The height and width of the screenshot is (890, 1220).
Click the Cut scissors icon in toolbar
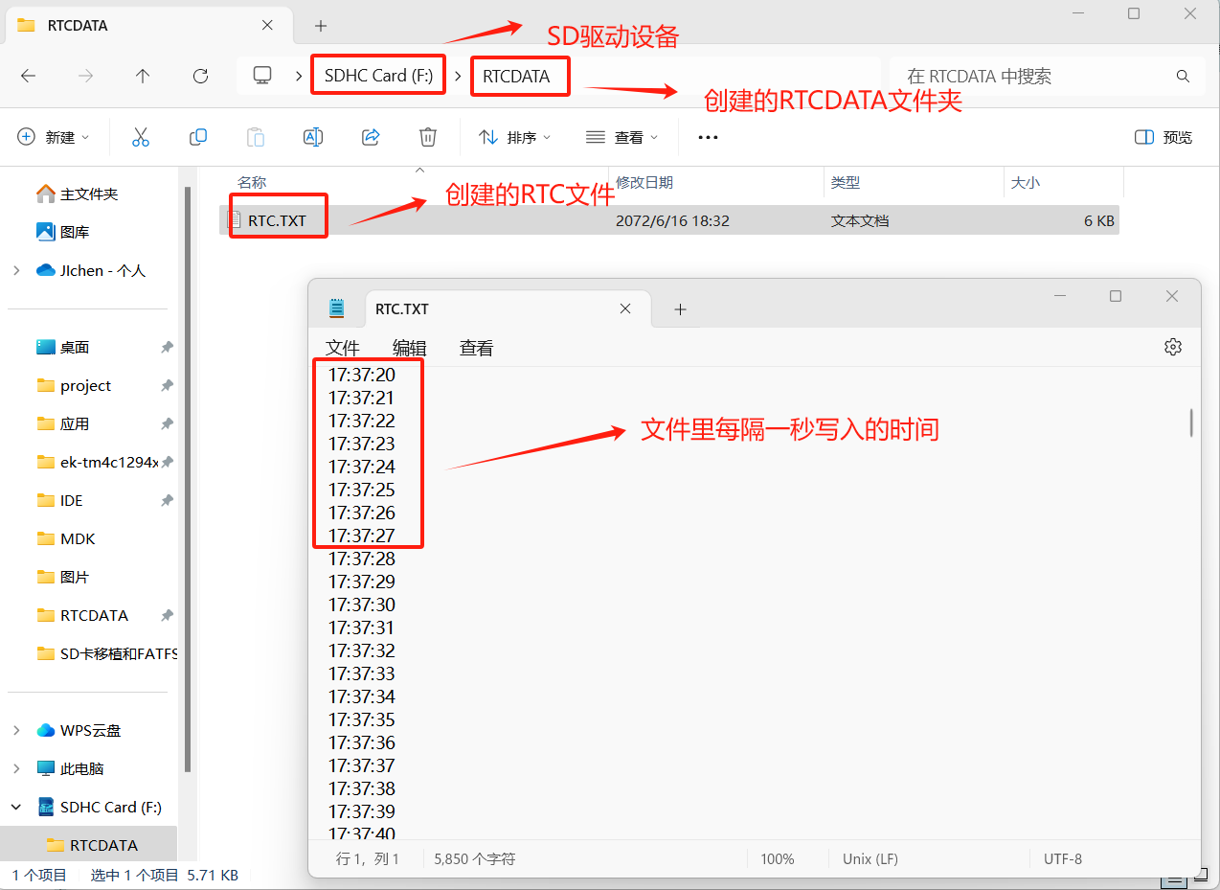click(141, 137)
